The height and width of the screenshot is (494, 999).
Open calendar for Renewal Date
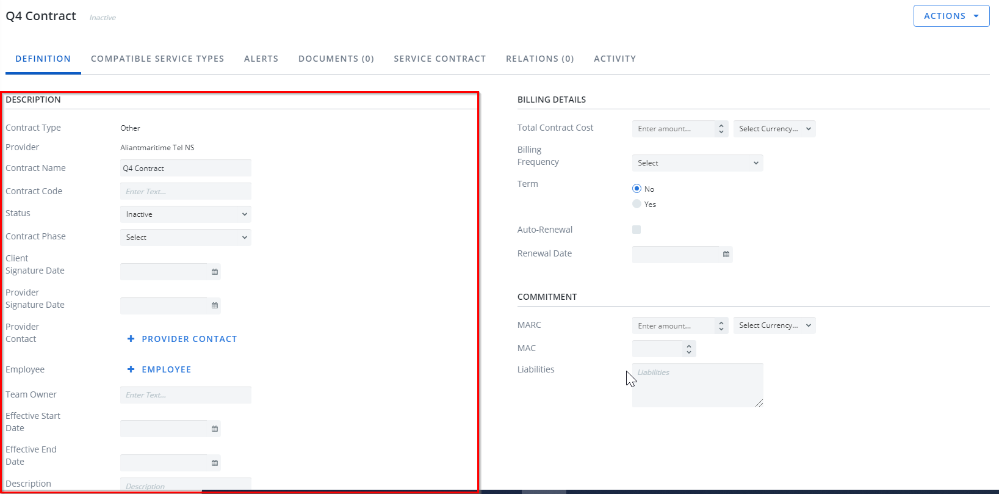pos(726,255)
